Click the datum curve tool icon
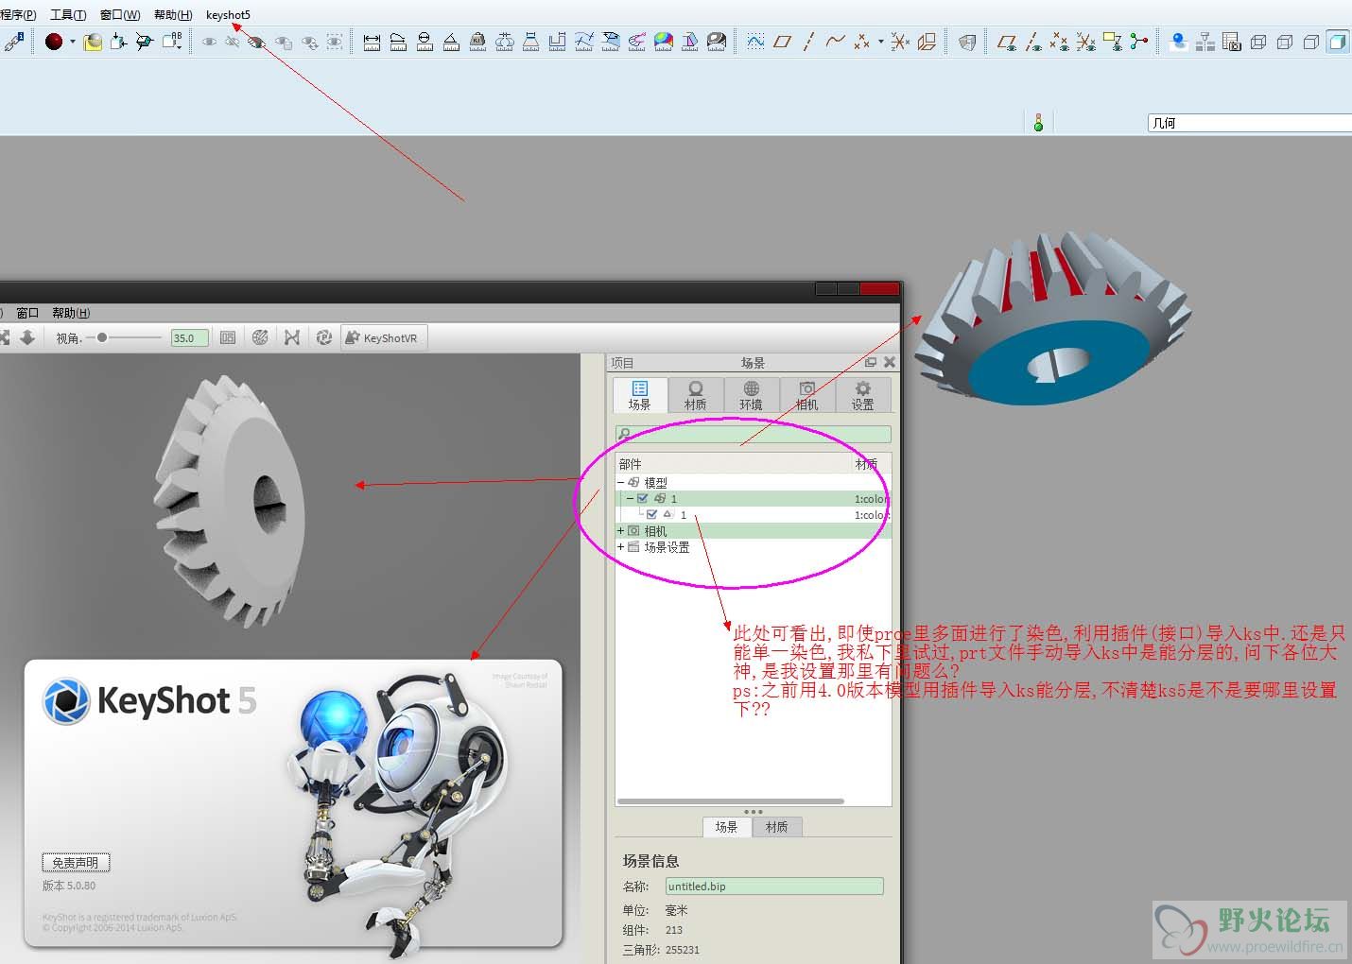1352x964 pixels. click(x=835, y=42)
